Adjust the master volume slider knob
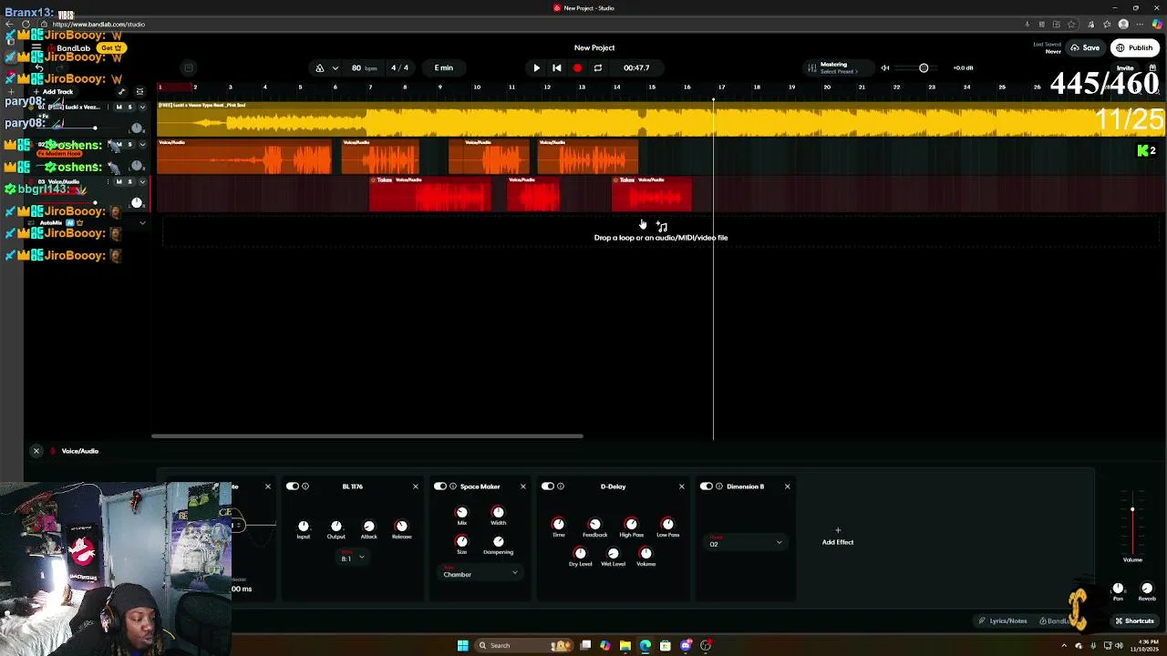Image resolution: width=1167 pixels, height=656 pixels. click(x=924, y=67)
